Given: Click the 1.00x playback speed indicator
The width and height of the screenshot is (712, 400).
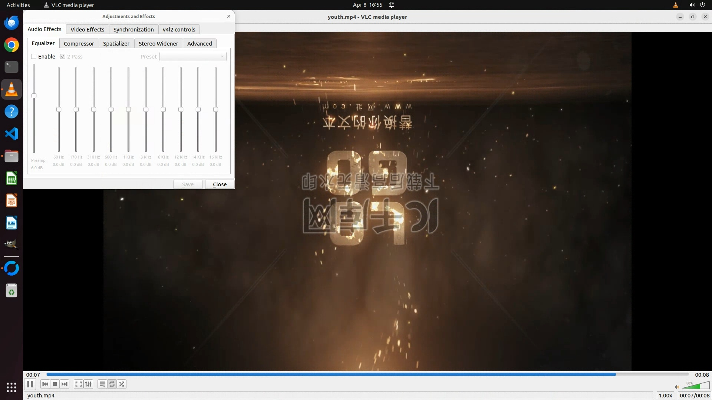Looking at the screenshot, I should coord(665,395).
